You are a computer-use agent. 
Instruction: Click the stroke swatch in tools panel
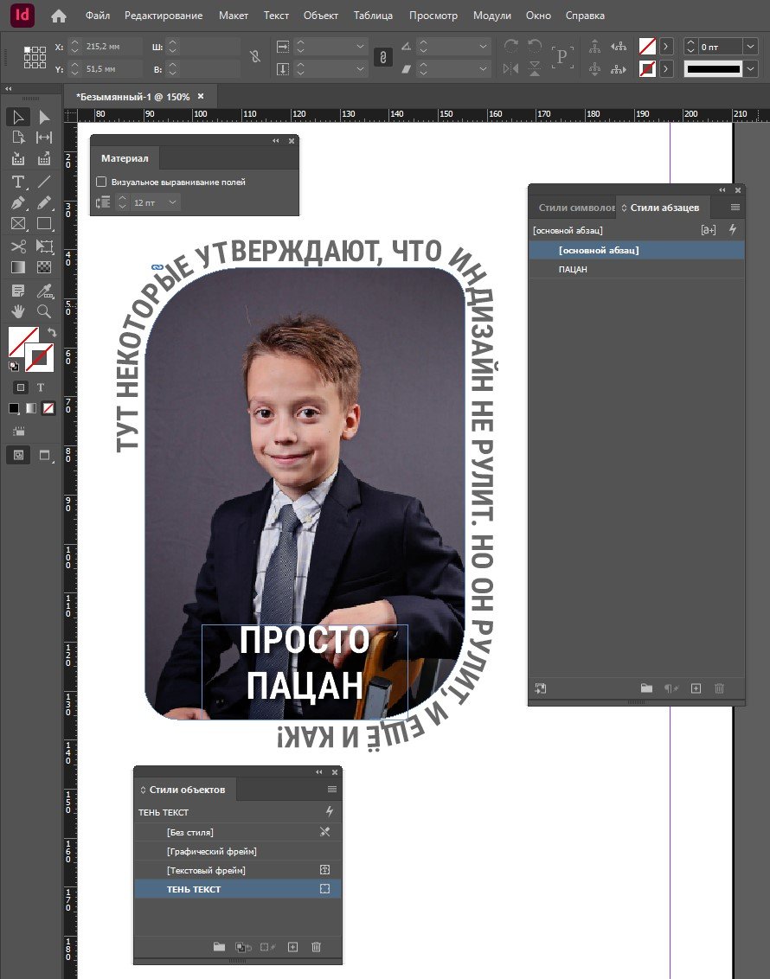41,359
